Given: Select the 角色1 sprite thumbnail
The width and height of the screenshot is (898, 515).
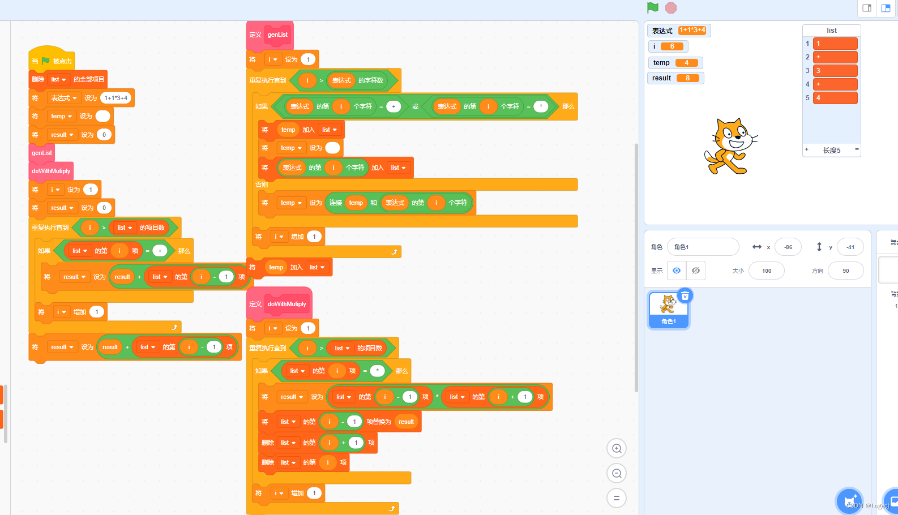Looking at the screenshot, I should [669, 310].
